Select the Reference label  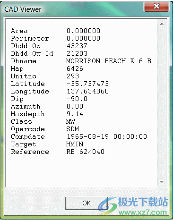[30, 152]
